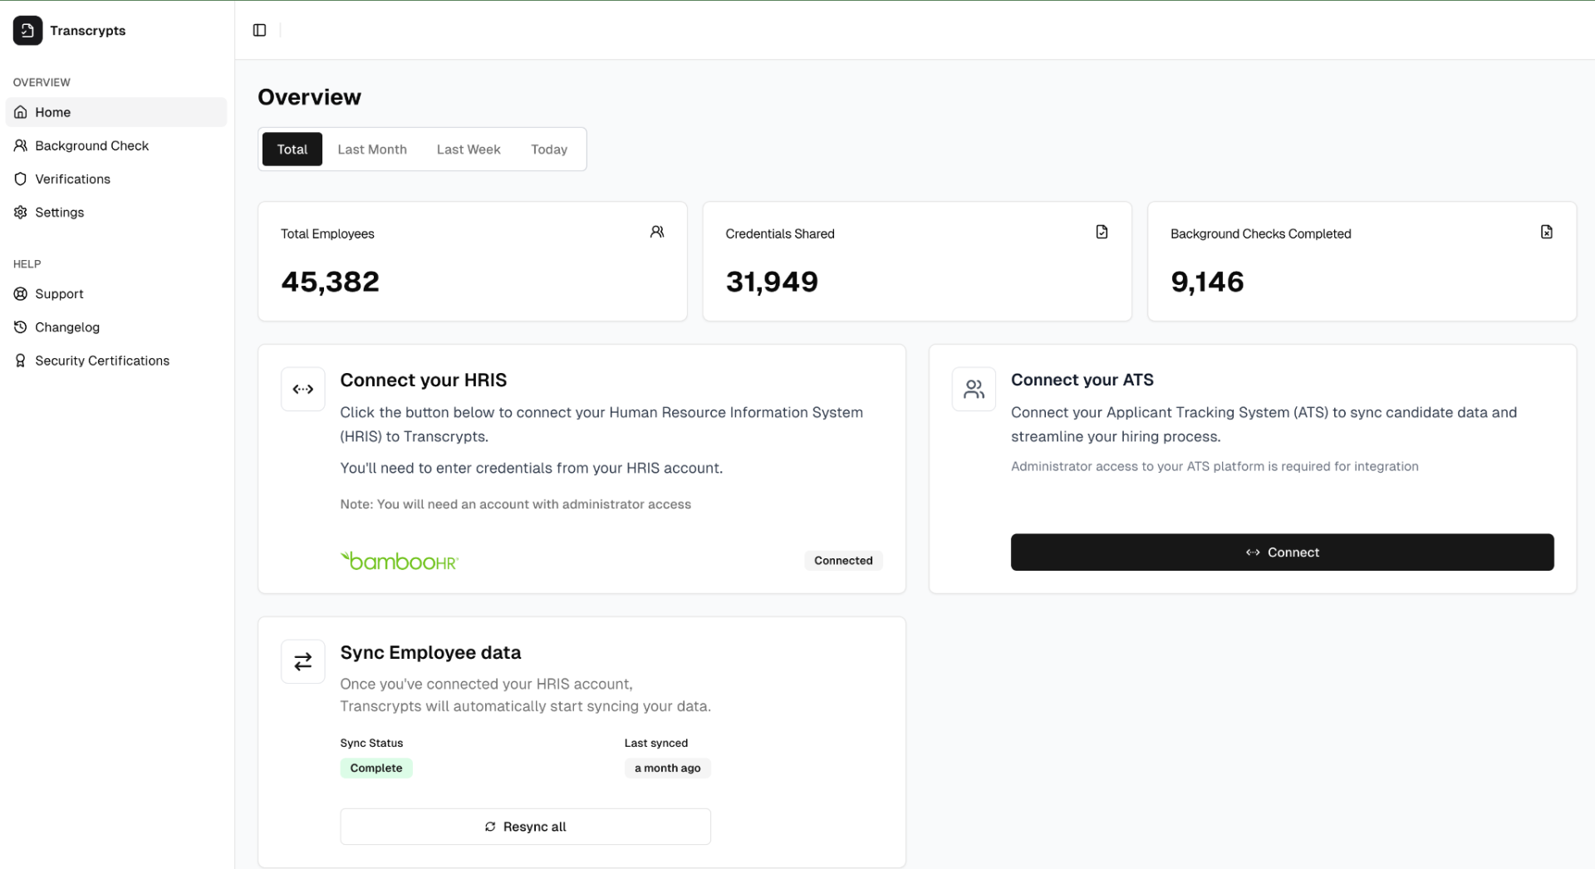Click the Connect your ATS users icon
This screenshot has width=1595, height=869.
974,389
